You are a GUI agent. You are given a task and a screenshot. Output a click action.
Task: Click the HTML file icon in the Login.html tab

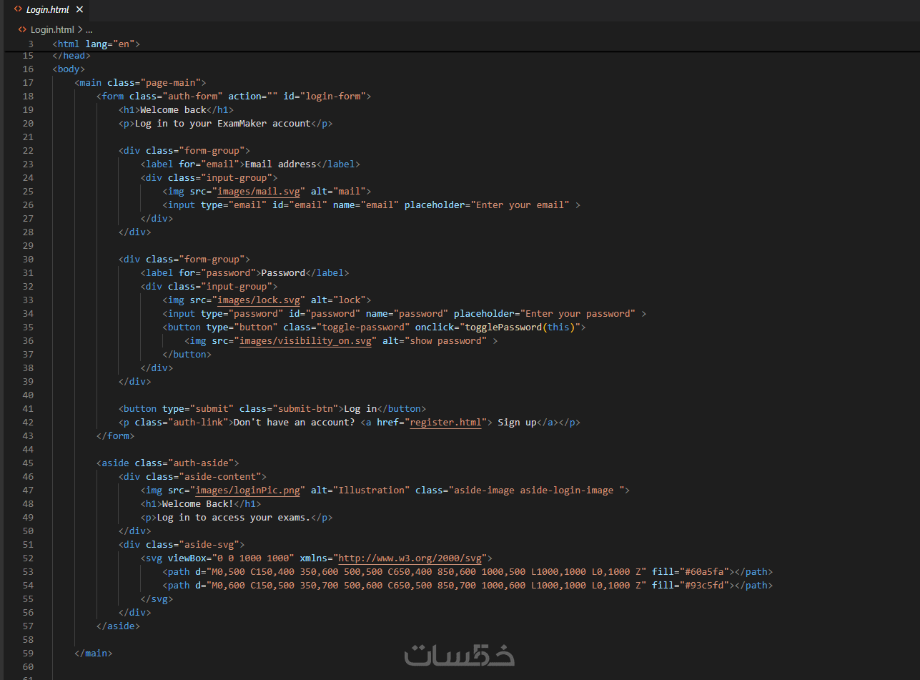pos(18,9)
